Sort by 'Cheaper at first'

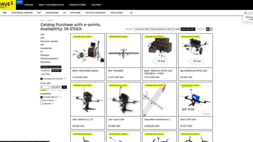142,29
